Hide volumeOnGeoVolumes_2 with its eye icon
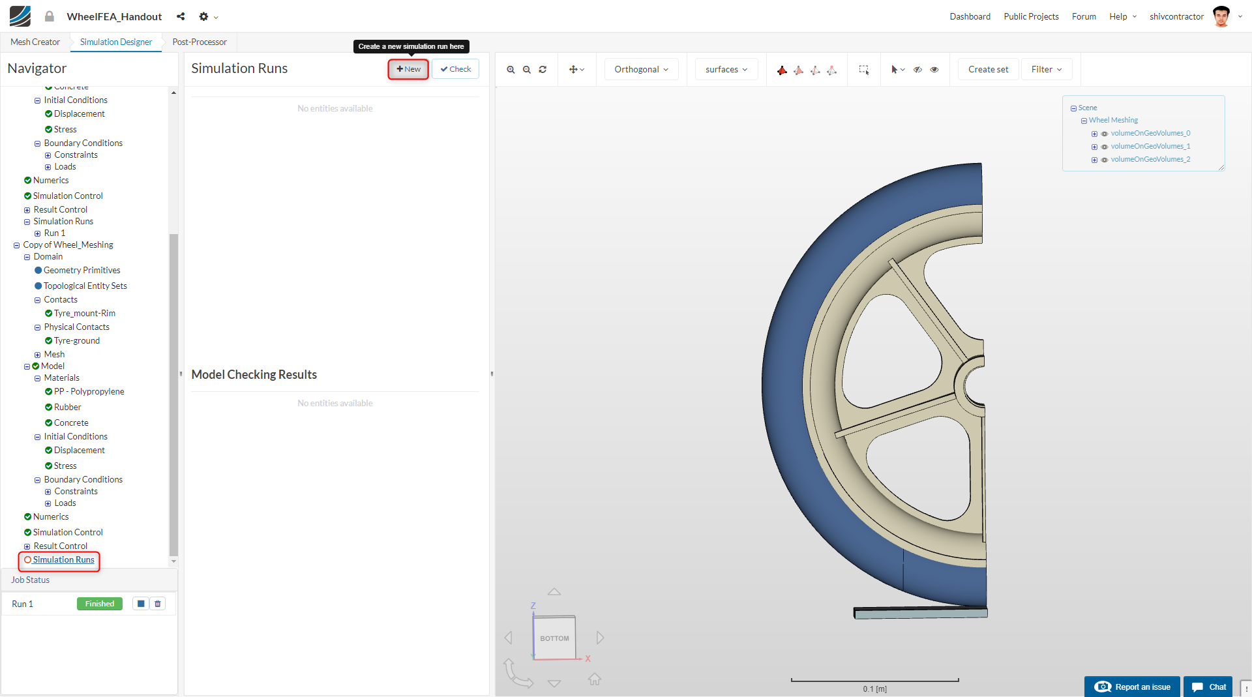Screen dimensions: 1252x697 pos(1105,160)
